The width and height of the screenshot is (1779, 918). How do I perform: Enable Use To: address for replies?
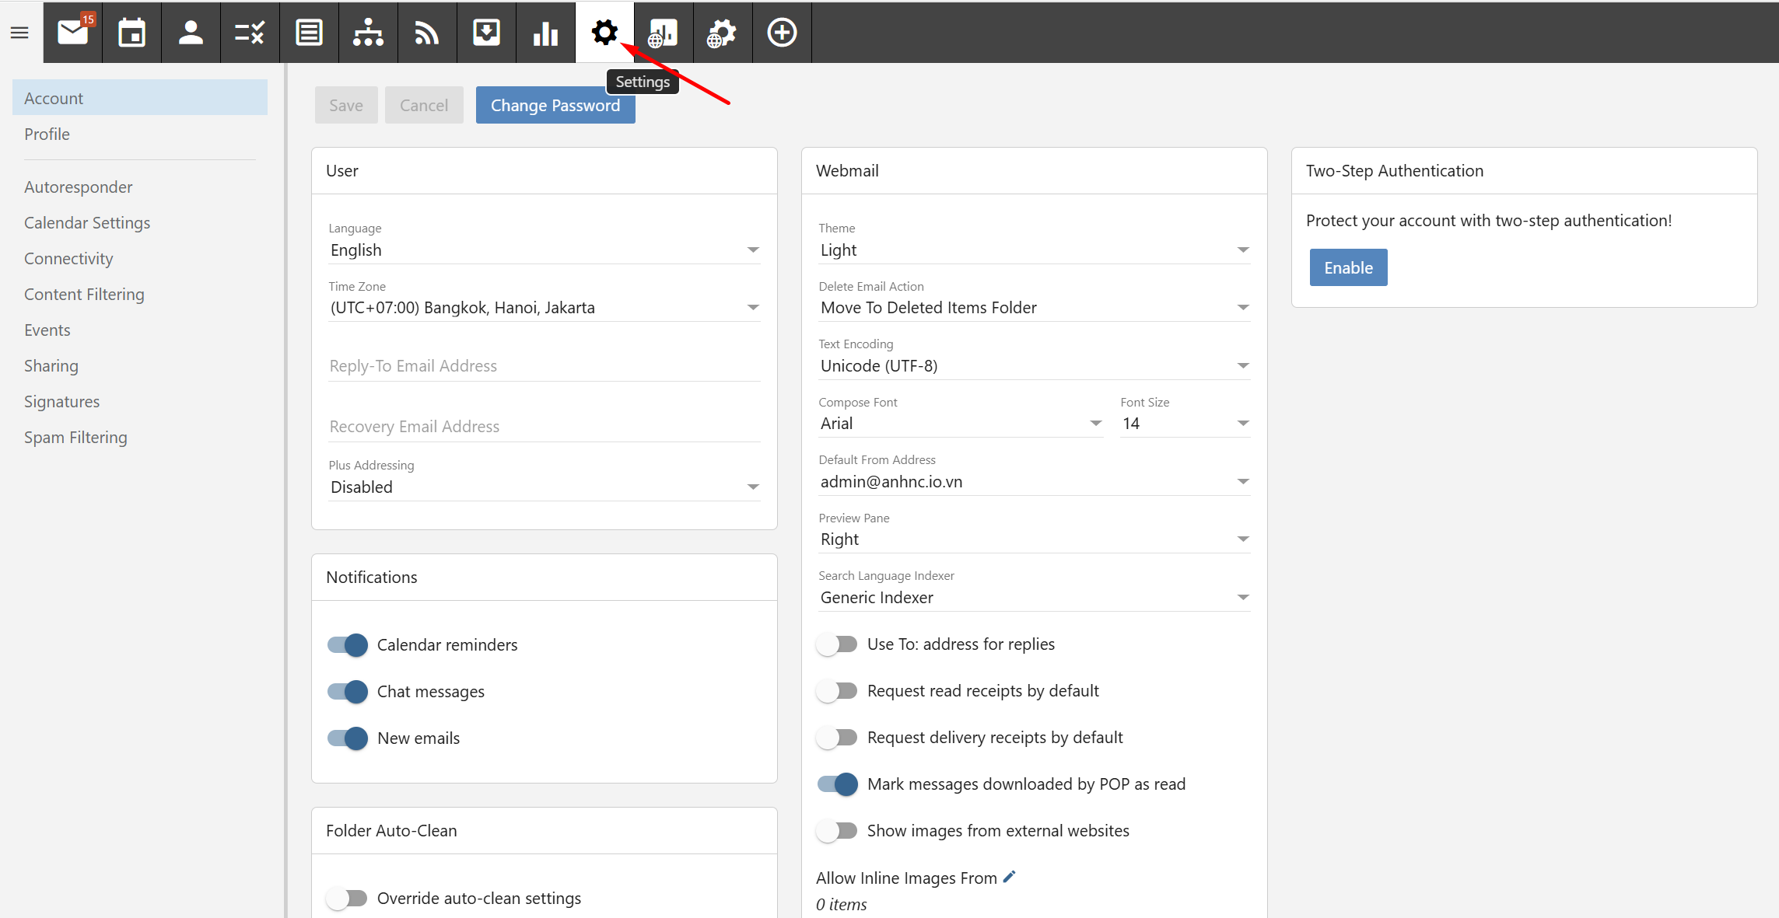(x=838, y=644)
